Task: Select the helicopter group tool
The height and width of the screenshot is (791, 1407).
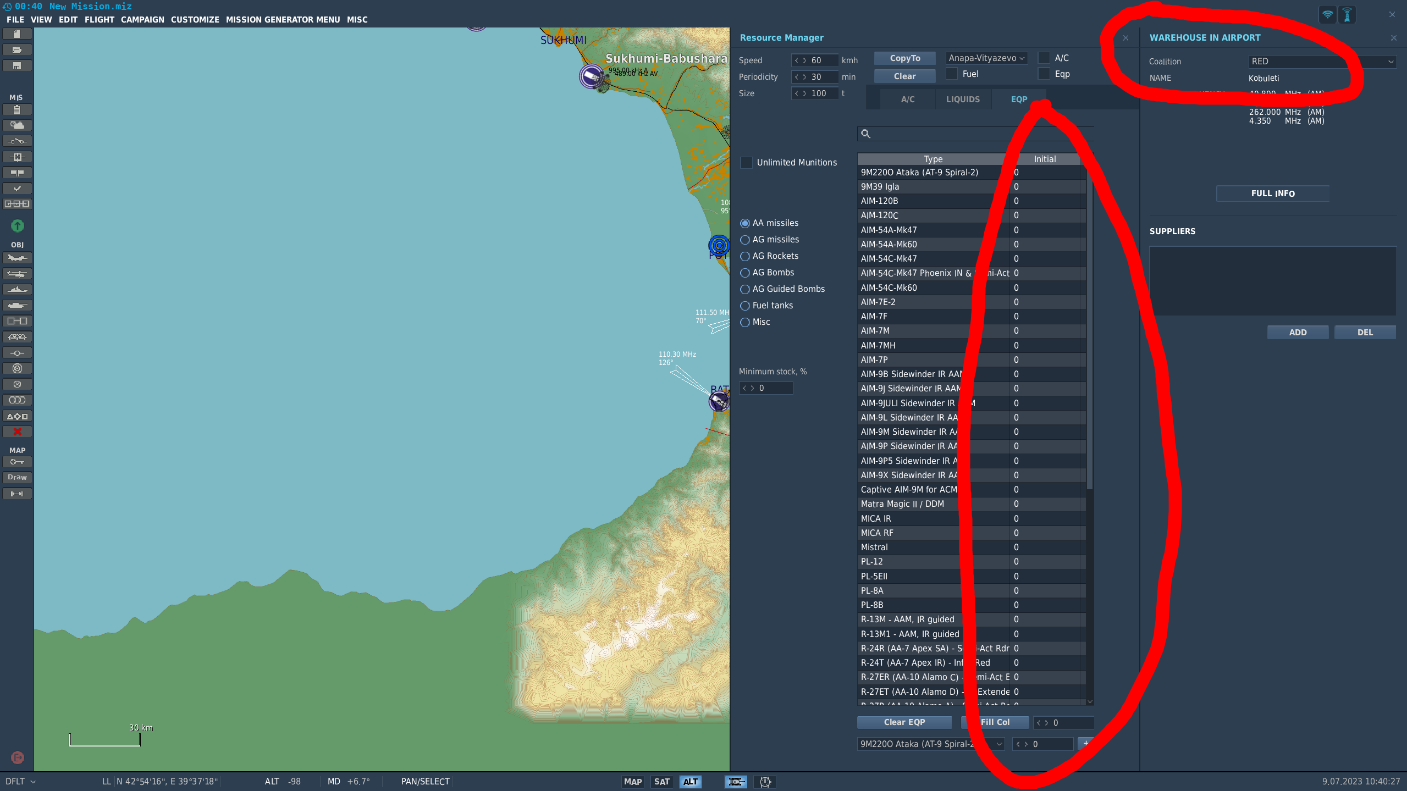Action: pyautogui.click(x=17, y=274)
